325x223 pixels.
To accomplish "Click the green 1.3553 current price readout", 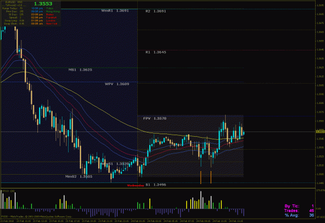I will click(x=43, y=4).
